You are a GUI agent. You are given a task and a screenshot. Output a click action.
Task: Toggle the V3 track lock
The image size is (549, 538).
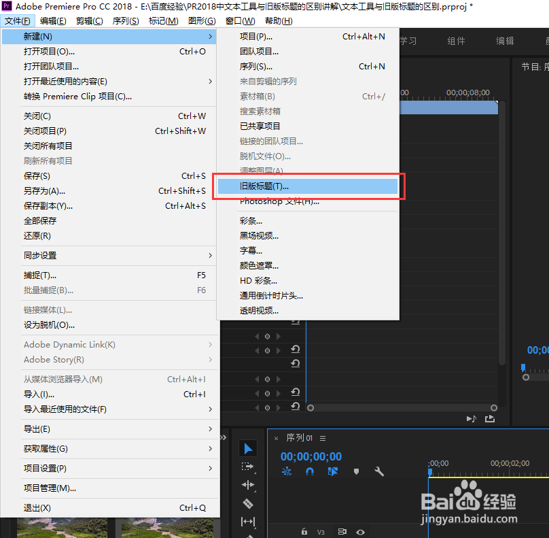pyautogui.click(x=304, y=532)
